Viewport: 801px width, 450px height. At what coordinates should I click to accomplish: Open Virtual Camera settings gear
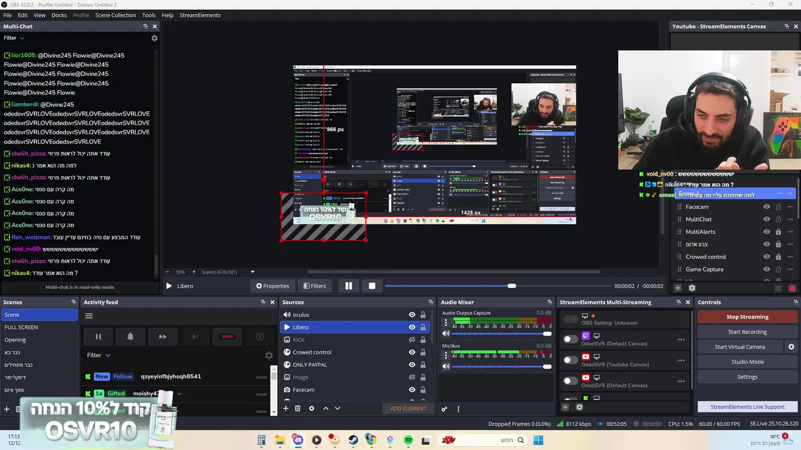pyautogui.click(x=791, y=347)
